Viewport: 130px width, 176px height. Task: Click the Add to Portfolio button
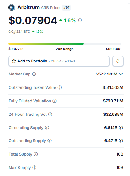(59, 61)
